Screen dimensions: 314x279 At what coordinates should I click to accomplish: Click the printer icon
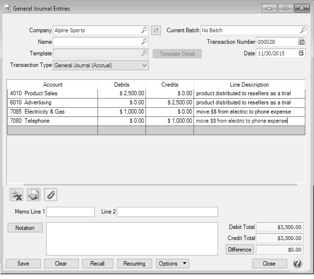(33, 195)
